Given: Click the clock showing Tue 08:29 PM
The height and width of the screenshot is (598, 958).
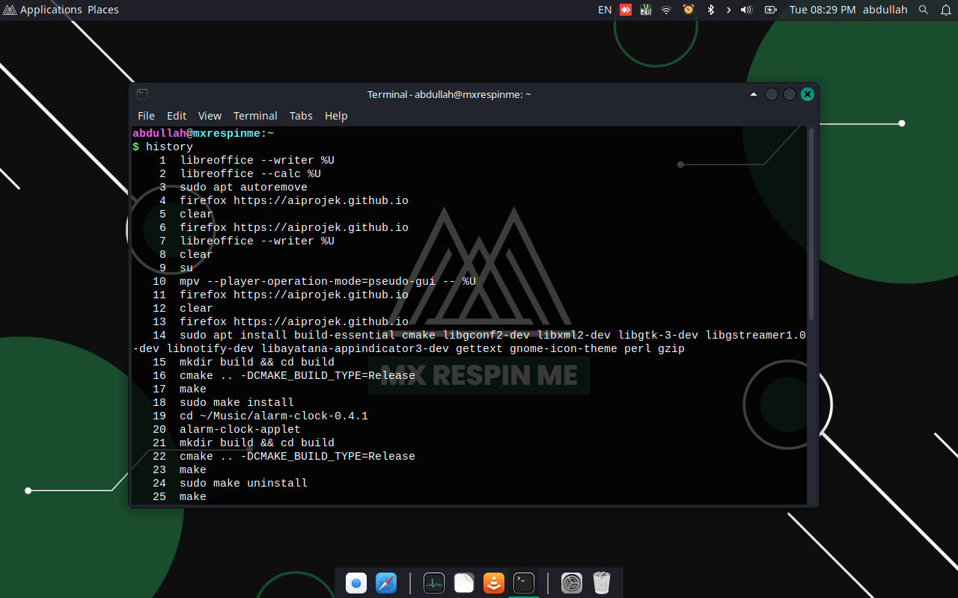Looking at the screenshot, I should tap(823, 10).
